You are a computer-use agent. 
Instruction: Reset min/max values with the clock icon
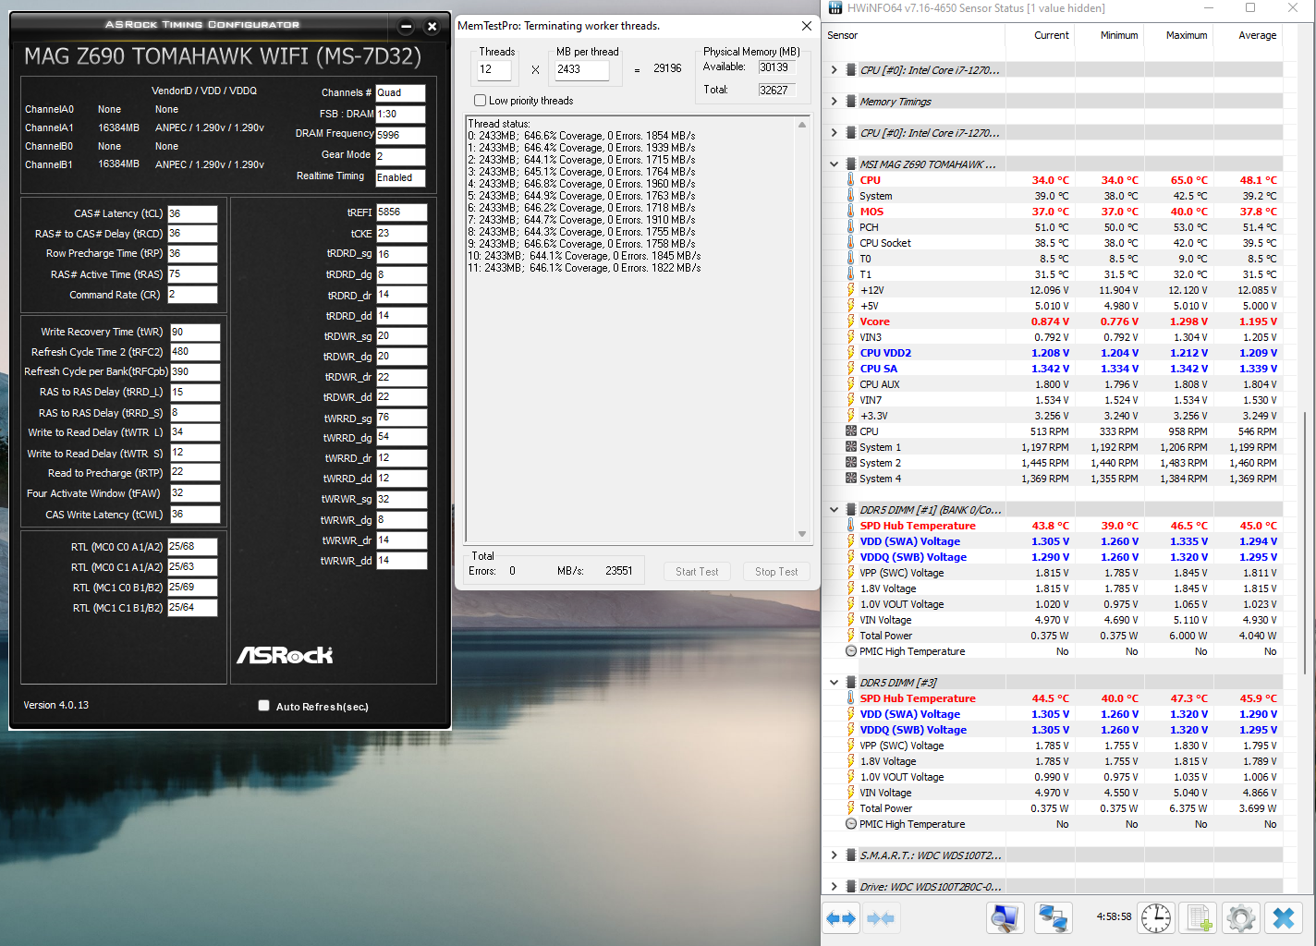coord(1155,918)
